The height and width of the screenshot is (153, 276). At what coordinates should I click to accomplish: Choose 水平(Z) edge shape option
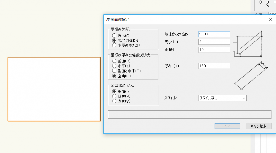(114, 66)
